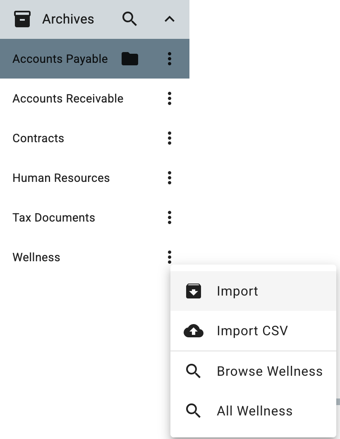Open Human Resources three-dot menu
This screenshot has width=340, height=439.
pyautogui.click(x=170, y=178)
